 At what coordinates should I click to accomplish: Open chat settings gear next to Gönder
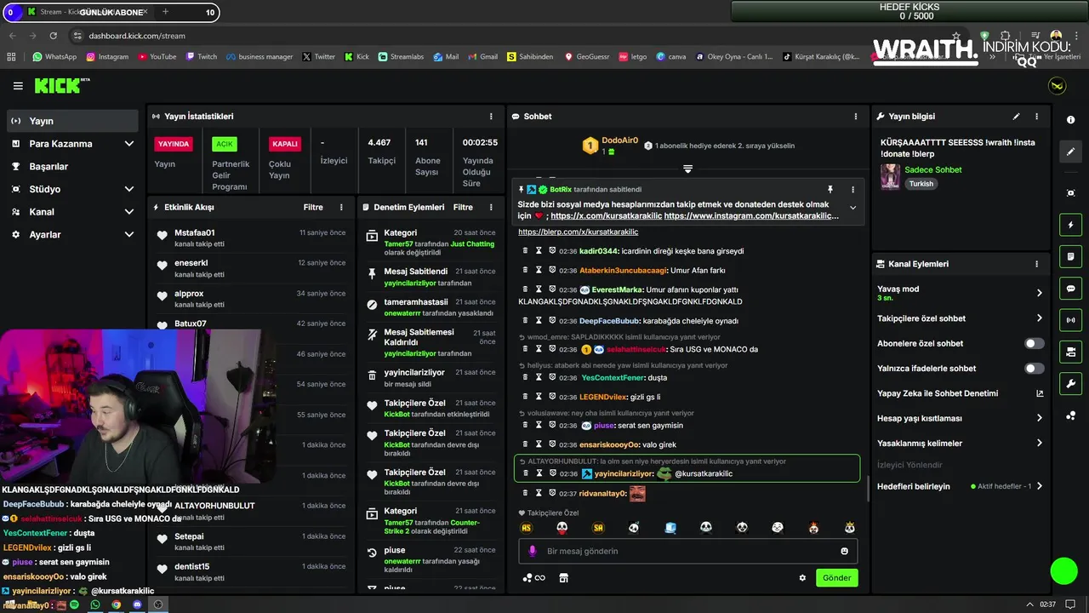(801, 578)
